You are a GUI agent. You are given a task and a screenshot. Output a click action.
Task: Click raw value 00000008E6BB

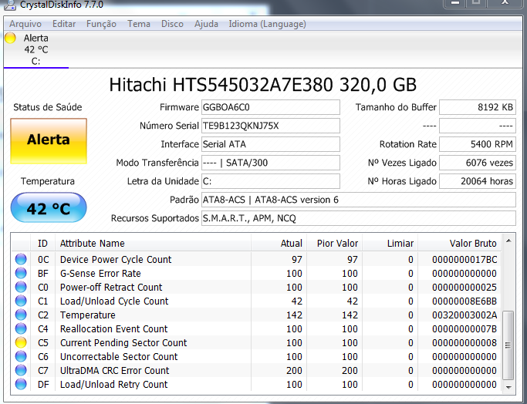click(x=465, y=301)
